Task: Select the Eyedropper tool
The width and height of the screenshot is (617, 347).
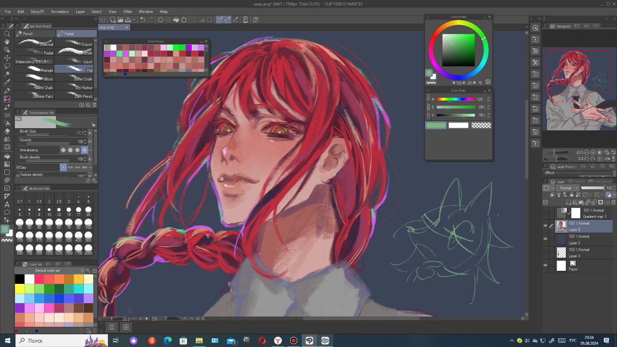Action: pyautogui.click(x=7, y=82)
